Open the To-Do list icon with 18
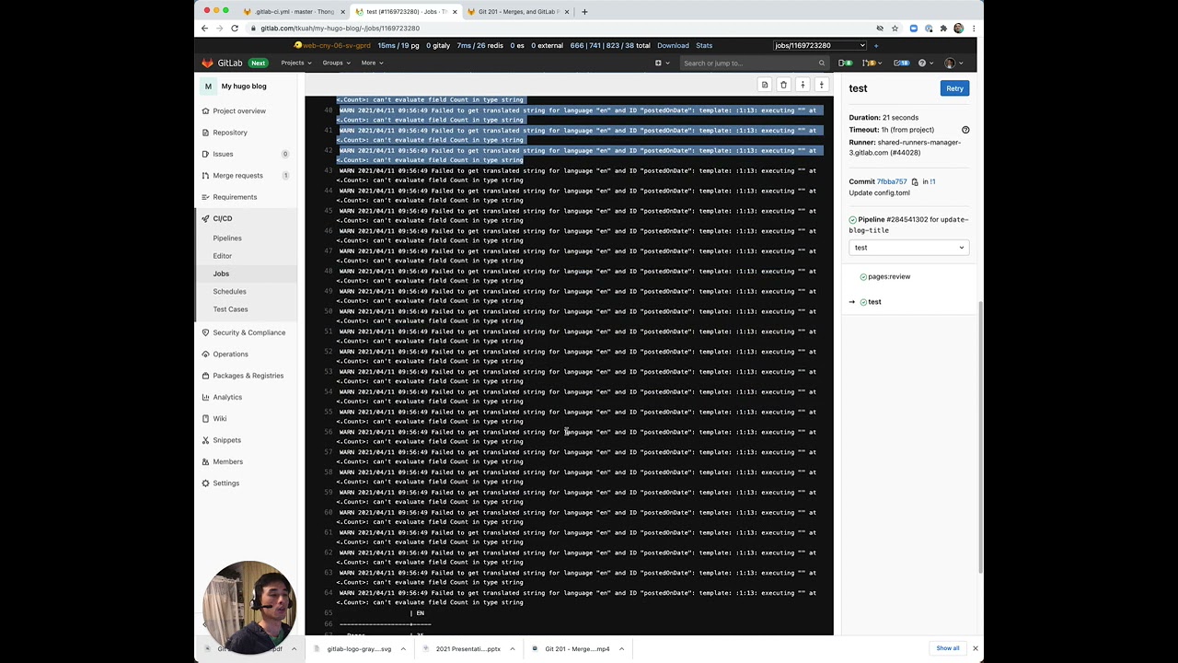This screenshot has width=1178, height=663. point(902,63)
